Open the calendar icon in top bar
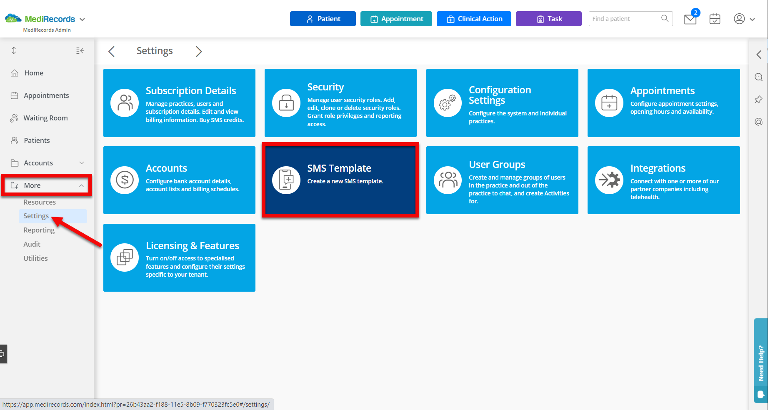Screen dimensions: 768x410 point(715,19)
